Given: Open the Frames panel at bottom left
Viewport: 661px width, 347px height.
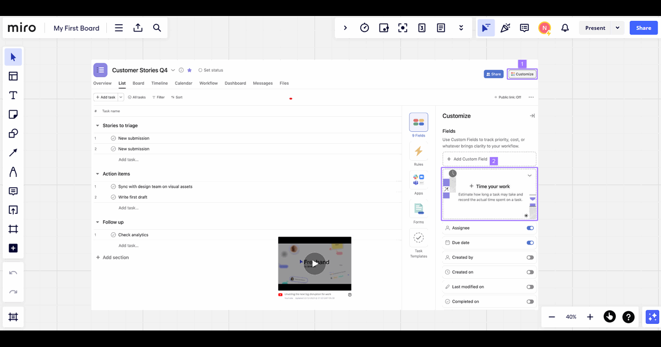Looking at the screenshot, I should point(13,317).
